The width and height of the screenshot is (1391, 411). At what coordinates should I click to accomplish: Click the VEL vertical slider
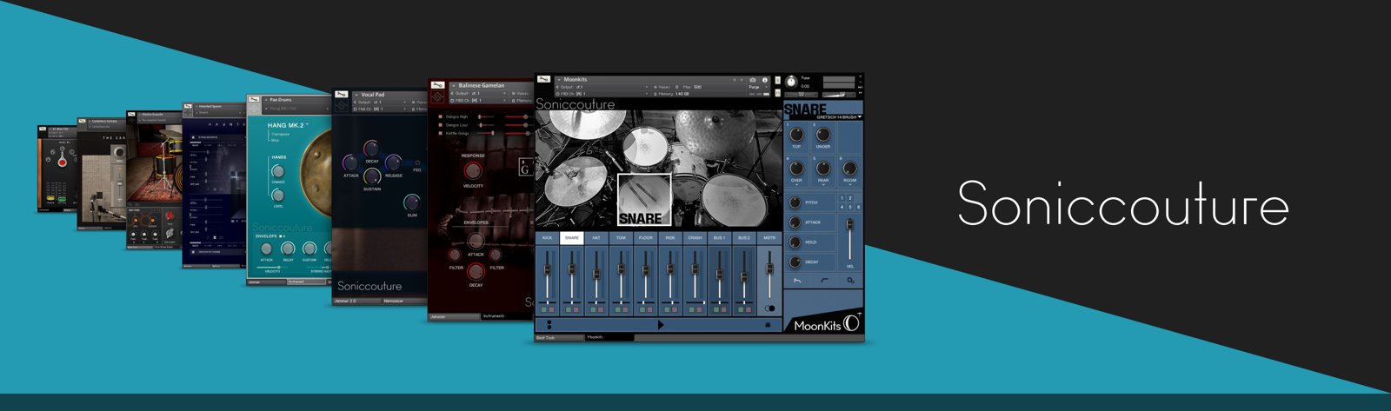pos(849,239)
